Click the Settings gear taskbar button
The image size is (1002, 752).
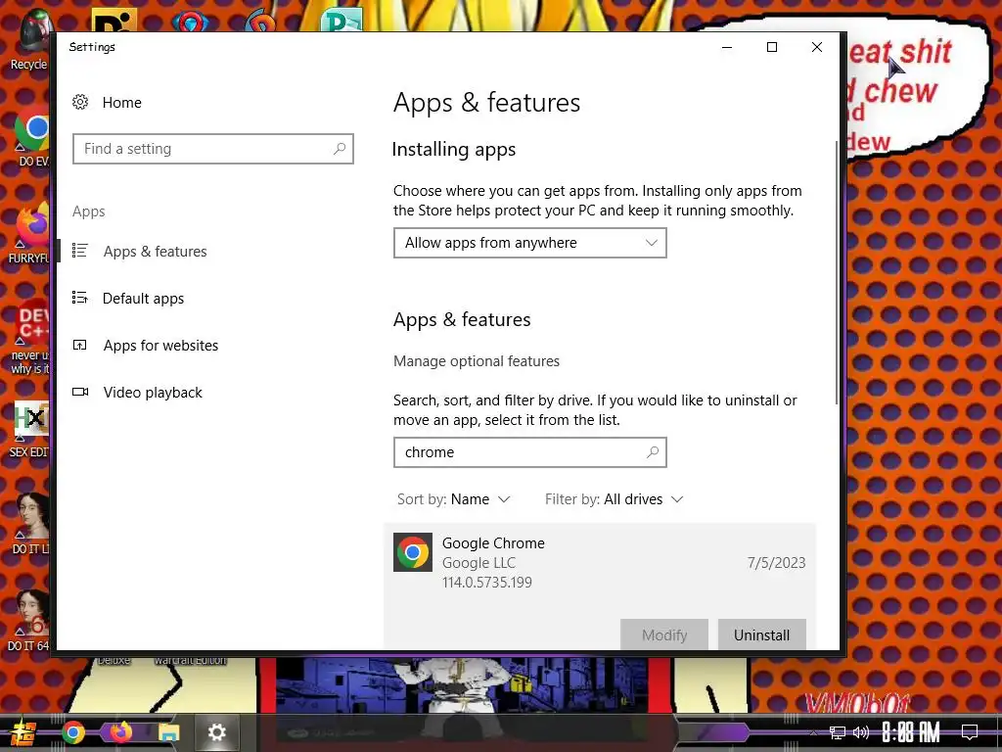pos(216,732)
